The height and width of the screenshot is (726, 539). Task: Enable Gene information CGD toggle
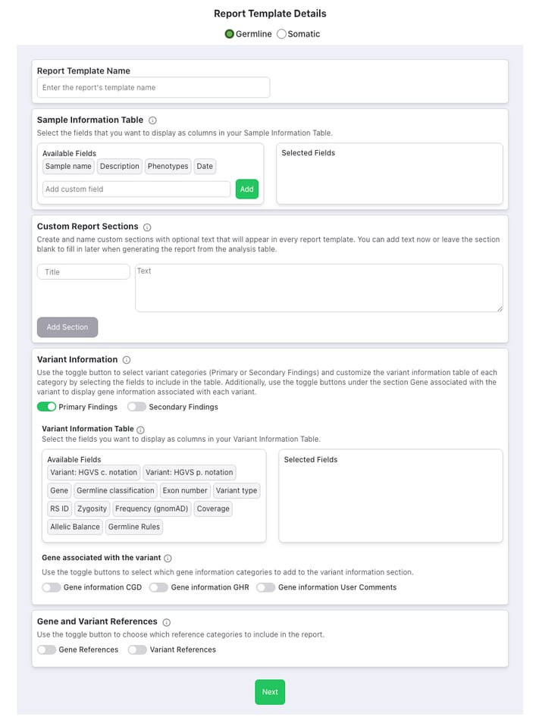click(52, 587)
